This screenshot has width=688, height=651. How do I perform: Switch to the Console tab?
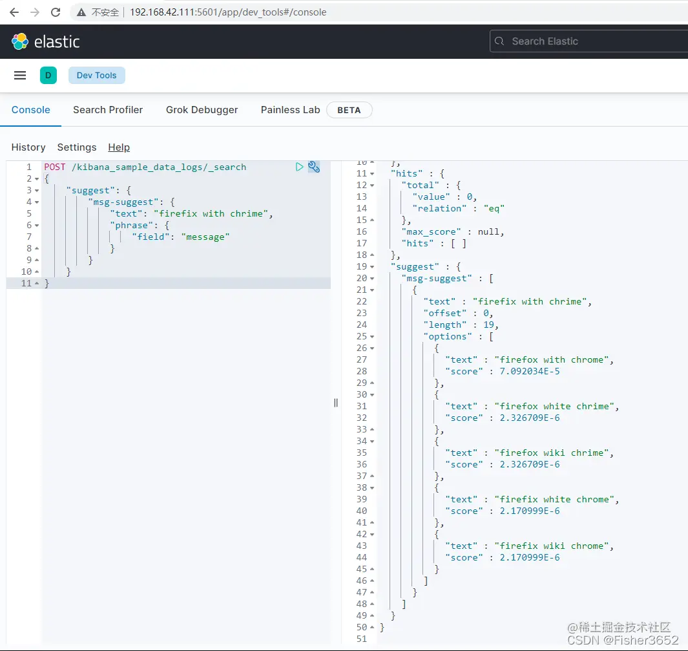coord(31,110)
